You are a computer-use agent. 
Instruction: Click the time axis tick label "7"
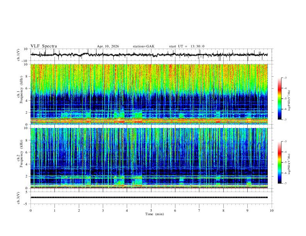click(199, 211)
